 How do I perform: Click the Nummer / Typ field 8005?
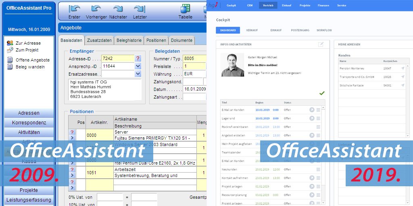tap(195, 58)
